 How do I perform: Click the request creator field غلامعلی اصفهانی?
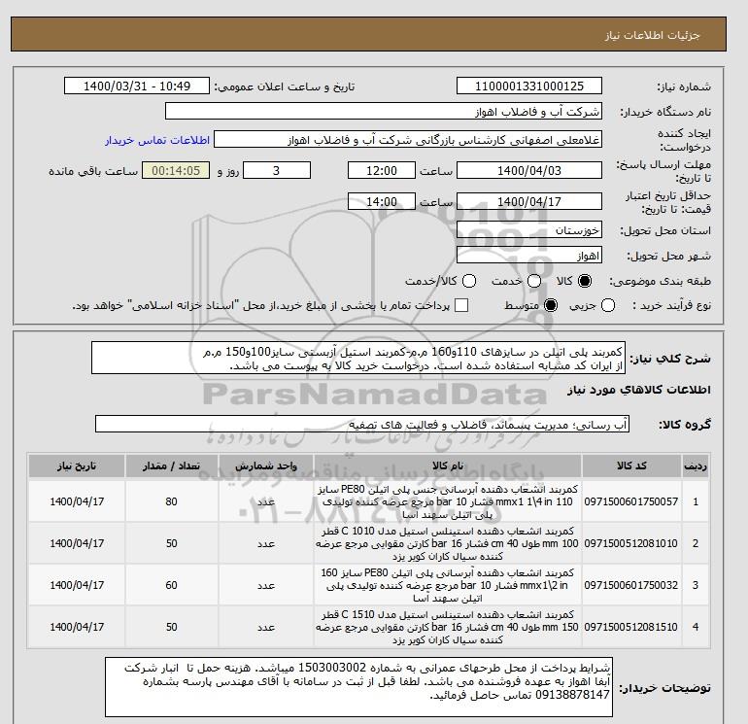coord(408,140)
